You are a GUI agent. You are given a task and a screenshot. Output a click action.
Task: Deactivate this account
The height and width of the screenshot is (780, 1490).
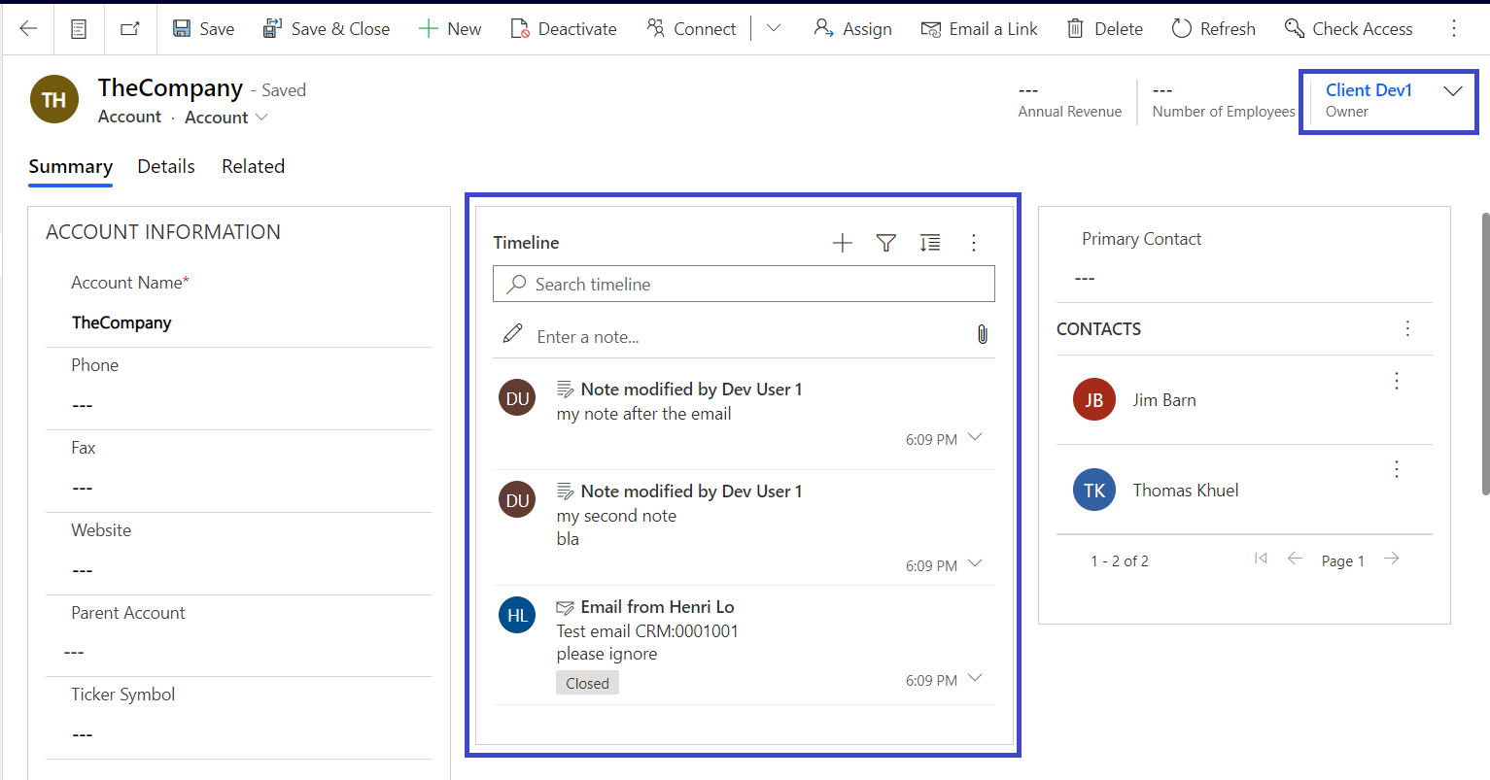click(x=563, y=28)
